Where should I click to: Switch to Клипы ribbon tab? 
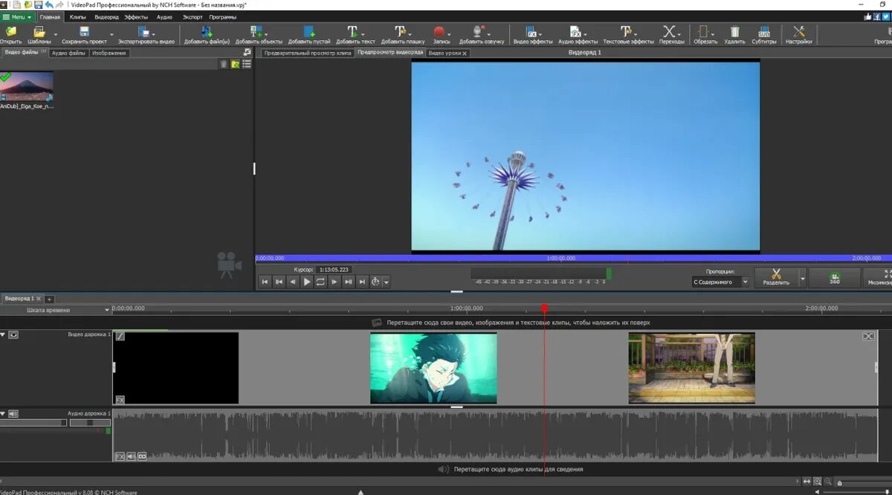coord(78,16)
